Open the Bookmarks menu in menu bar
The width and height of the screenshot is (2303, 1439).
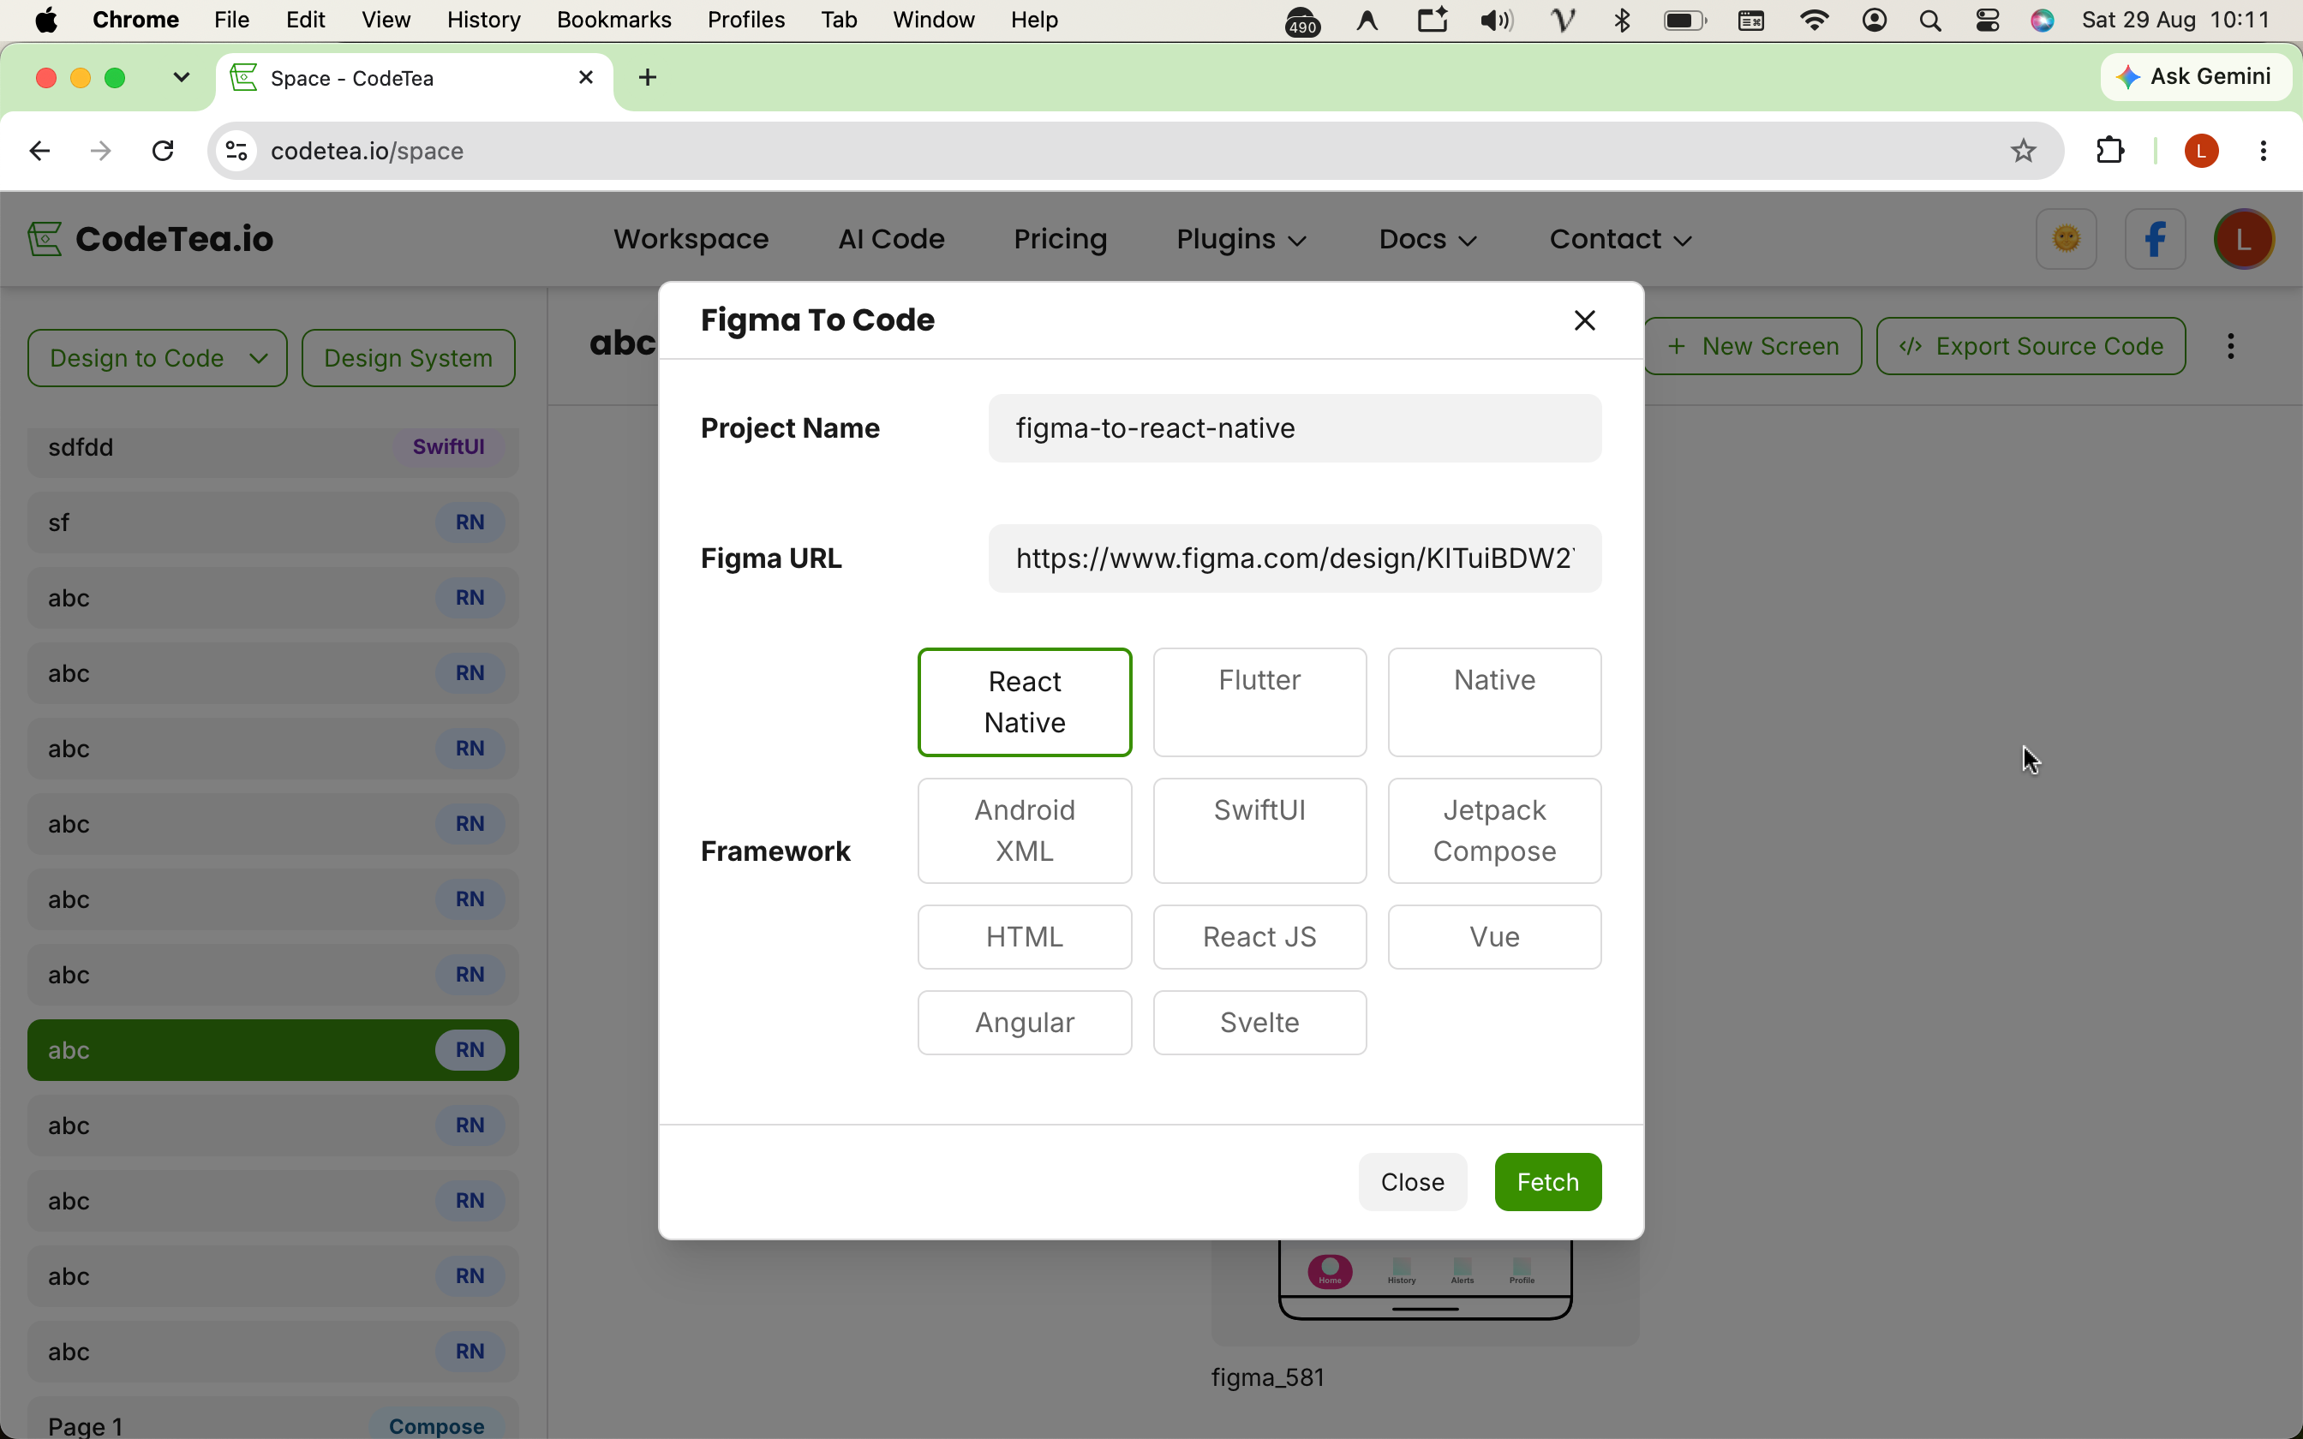[x=613, y=20]
